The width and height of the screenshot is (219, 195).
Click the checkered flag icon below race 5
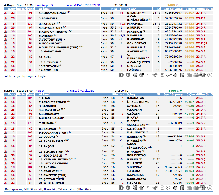click(x=203, y=188)
